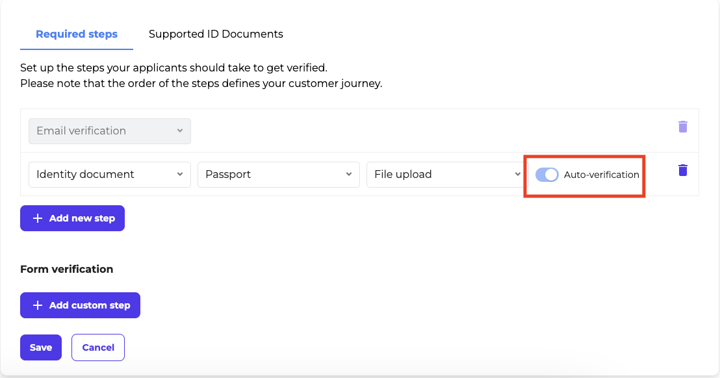Save the verification steps
Viewport: 720px width, 378px height.
tap(41, 347)
